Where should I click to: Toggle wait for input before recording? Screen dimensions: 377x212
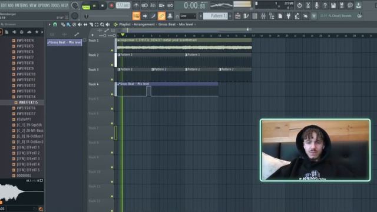pos(144,5)
